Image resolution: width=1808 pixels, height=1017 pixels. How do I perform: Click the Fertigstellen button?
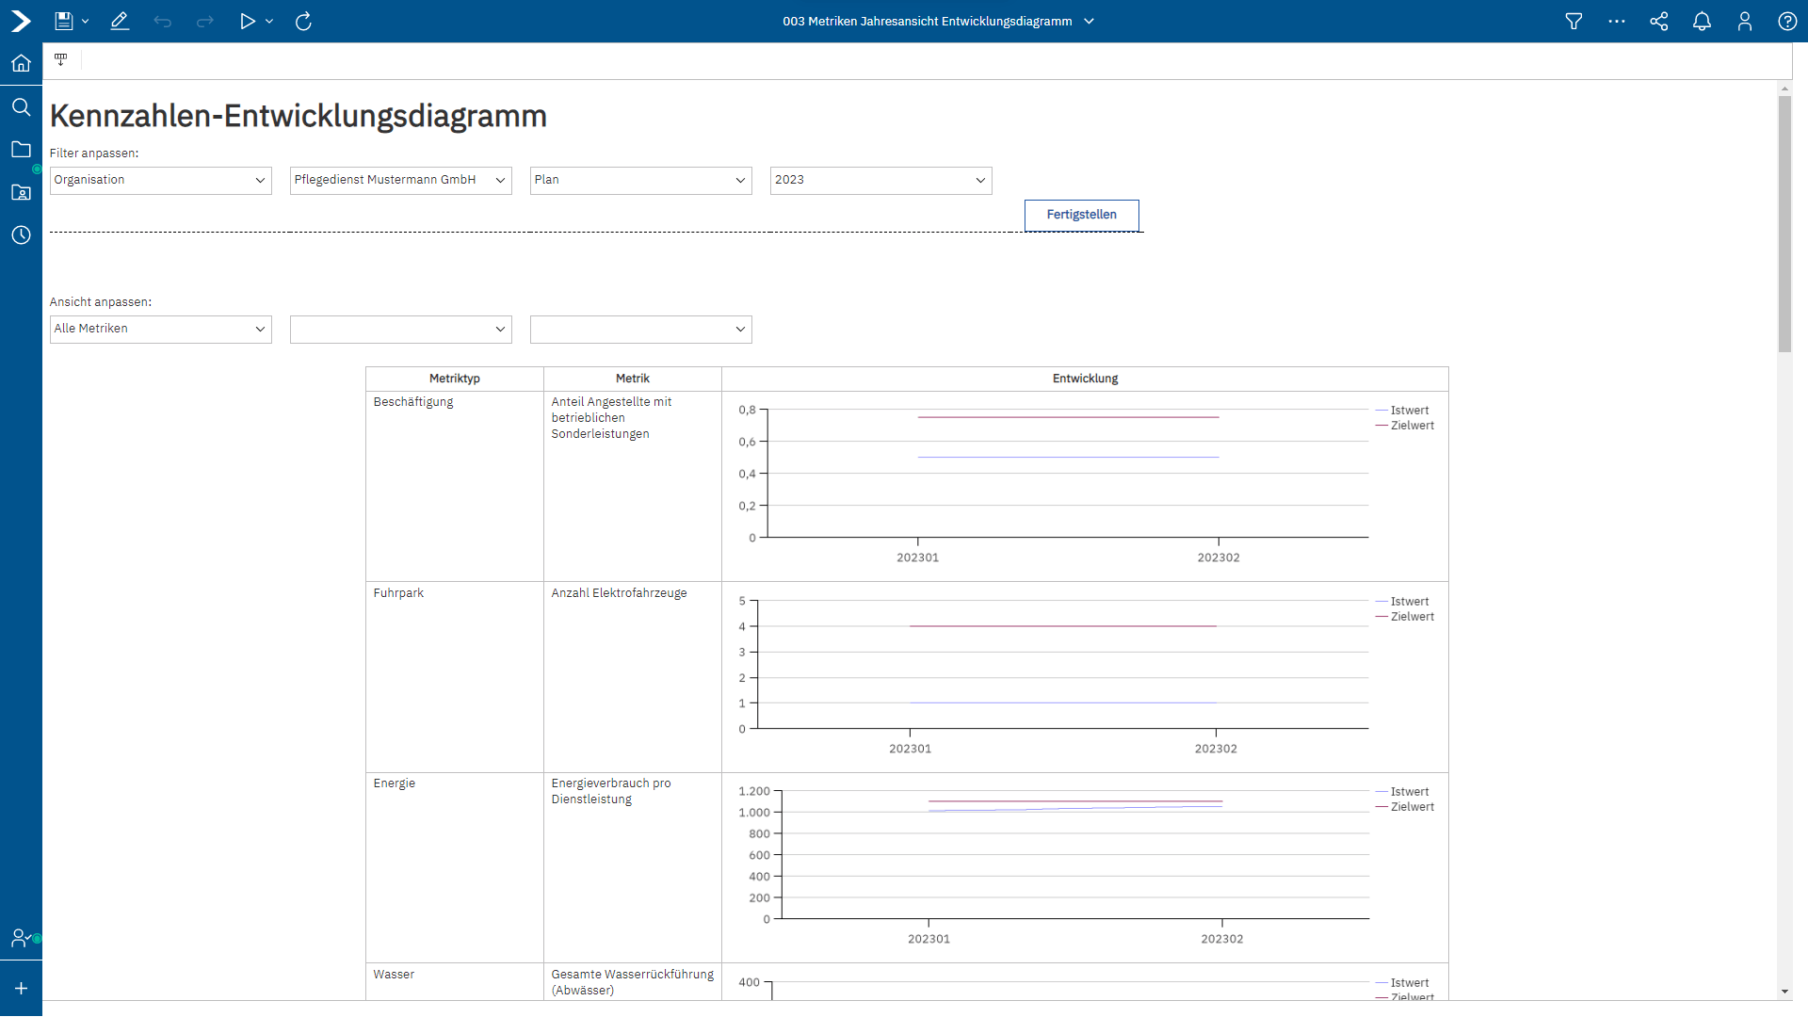point(1081,215)
